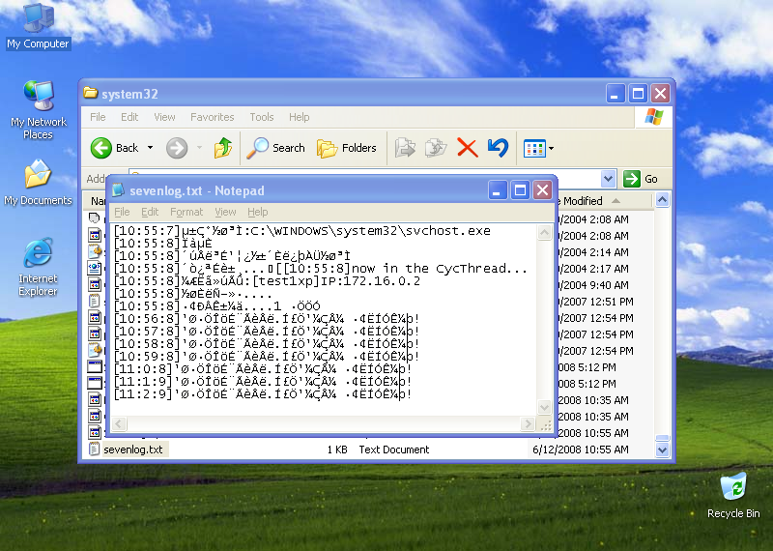
Task: Open the My Computer desktop icon
Action: point(38,27)
